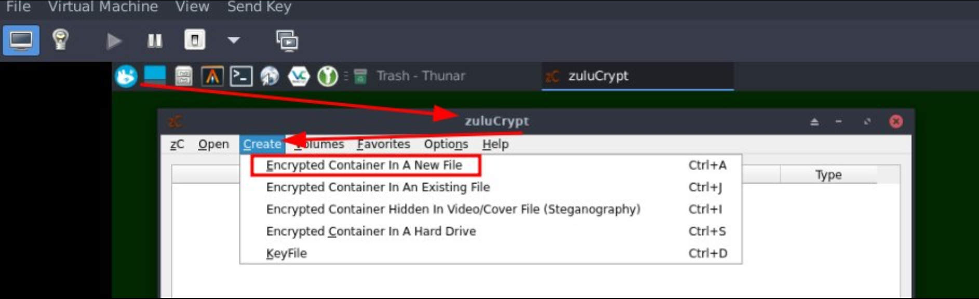979x299 pixels.
Task: Open the Favorites menu in zuluCrypt
Action: [383, 144]
